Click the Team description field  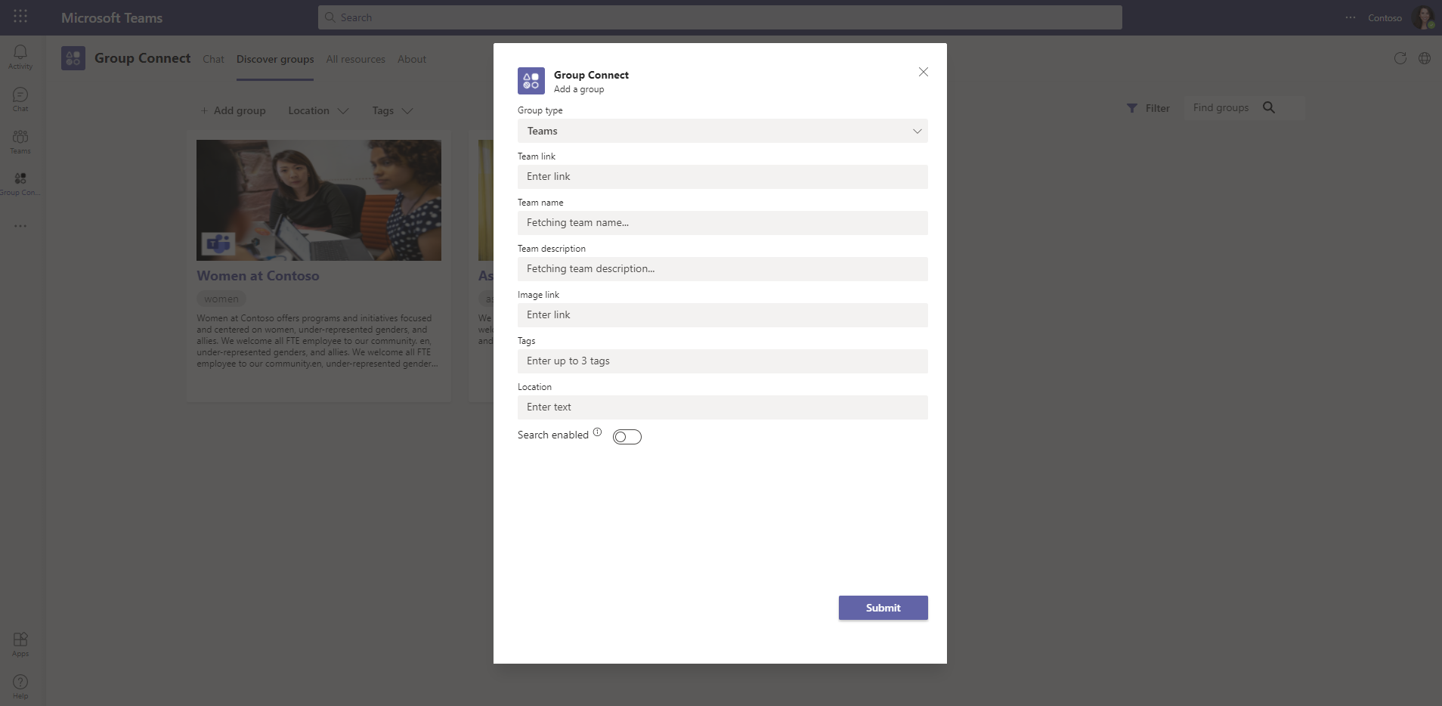pos(723,269)
